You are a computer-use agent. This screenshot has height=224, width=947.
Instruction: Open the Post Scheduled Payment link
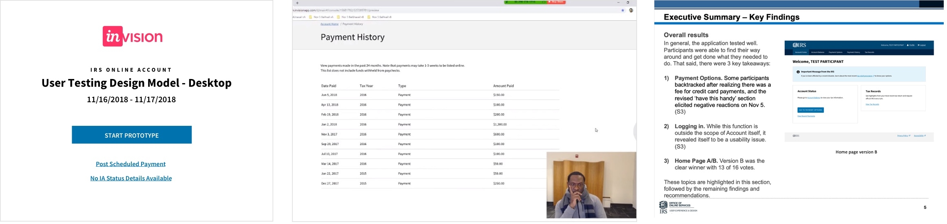coord(131,164)
